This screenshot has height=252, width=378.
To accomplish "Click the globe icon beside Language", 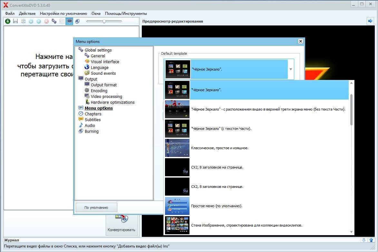I will click(x=87, y=67).
